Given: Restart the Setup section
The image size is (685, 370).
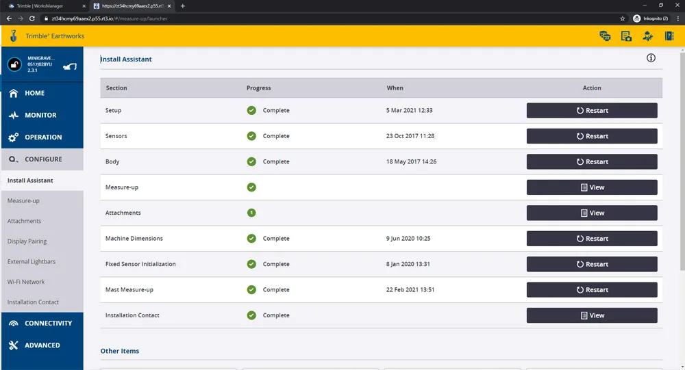Looking at the screenshot, I should (592, 110).
